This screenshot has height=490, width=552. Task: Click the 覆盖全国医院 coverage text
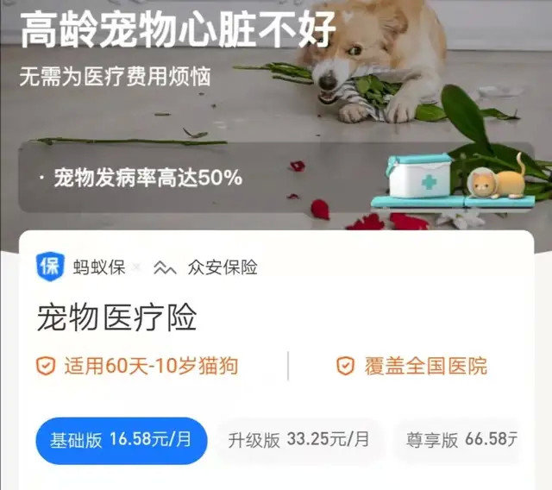(x=425, y=366)
